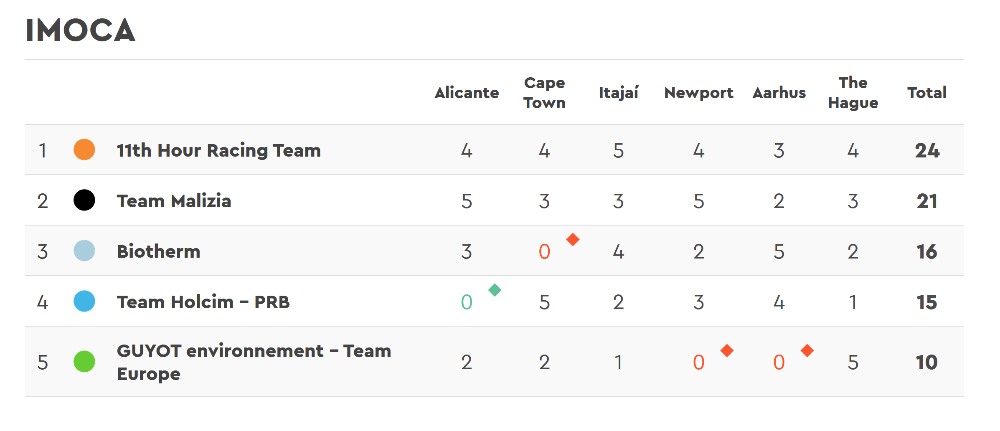Open the Team Malizia name link
This screenshot has width=1000, height=431.
coord(174,201)
